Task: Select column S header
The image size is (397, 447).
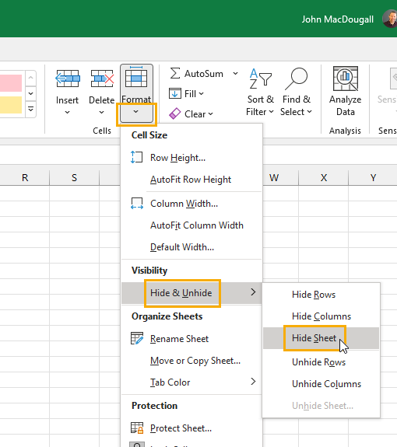Action: click(x=74, y=178)
